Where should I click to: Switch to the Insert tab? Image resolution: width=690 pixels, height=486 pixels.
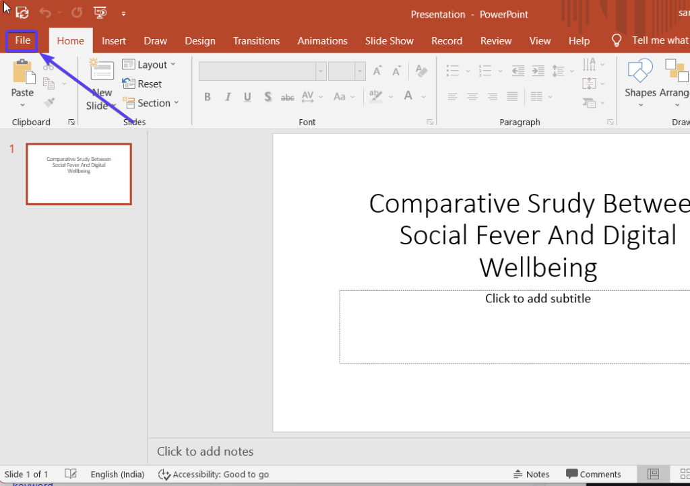pos(113,41)
